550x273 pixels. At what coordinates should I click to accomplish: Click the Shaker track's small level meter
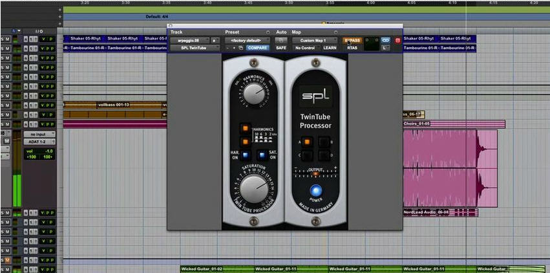point(16,39)
